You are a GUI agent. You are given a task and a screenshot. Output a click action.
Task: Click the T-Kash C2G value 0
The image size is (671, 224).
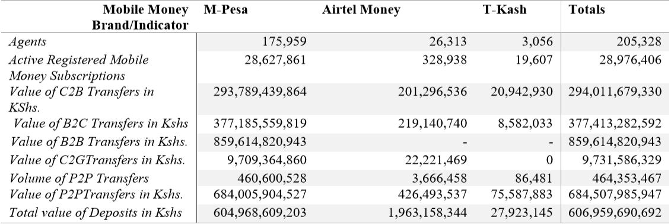click(x=549, y=160)
